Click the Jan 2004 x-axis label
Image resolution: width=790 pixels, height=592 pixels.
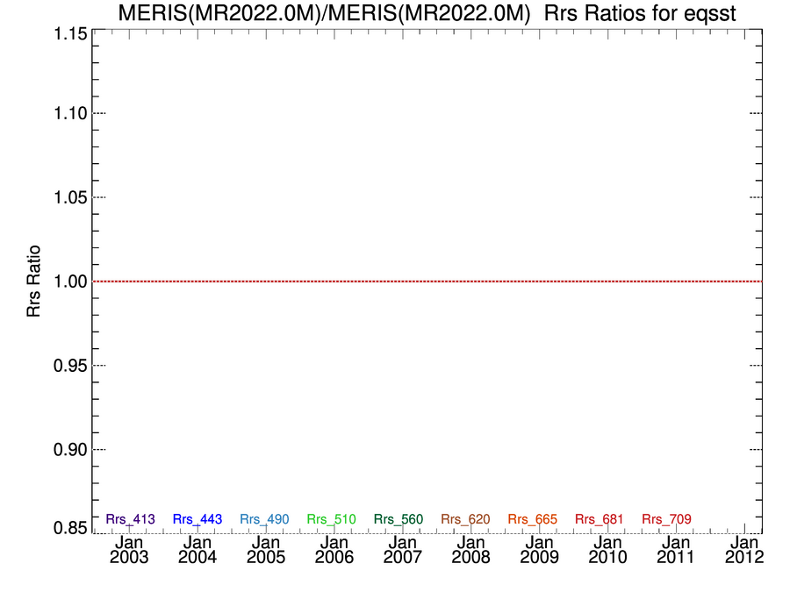(x=197, y=550)
